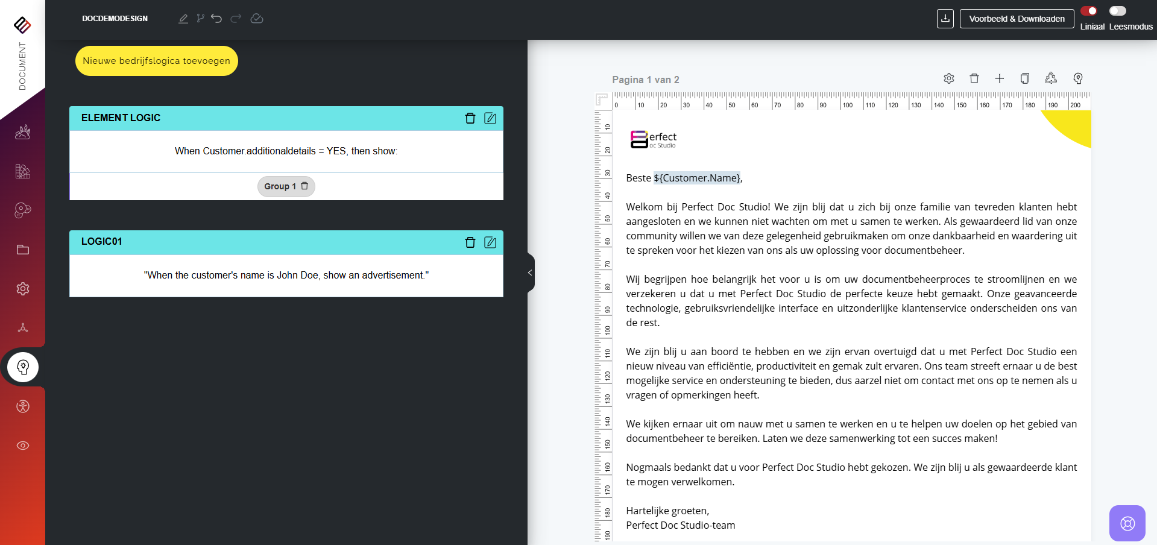Add a new page with plus icon
This screenshot has height=545, width=1157.
[1000, 78]
